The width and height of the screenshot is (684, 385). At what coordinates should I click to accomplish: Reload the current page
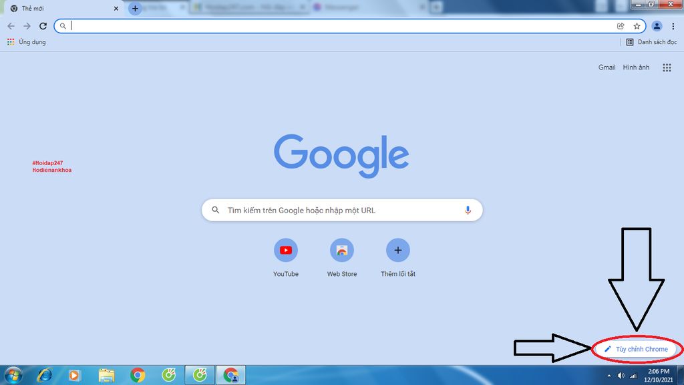pos(43,26)
